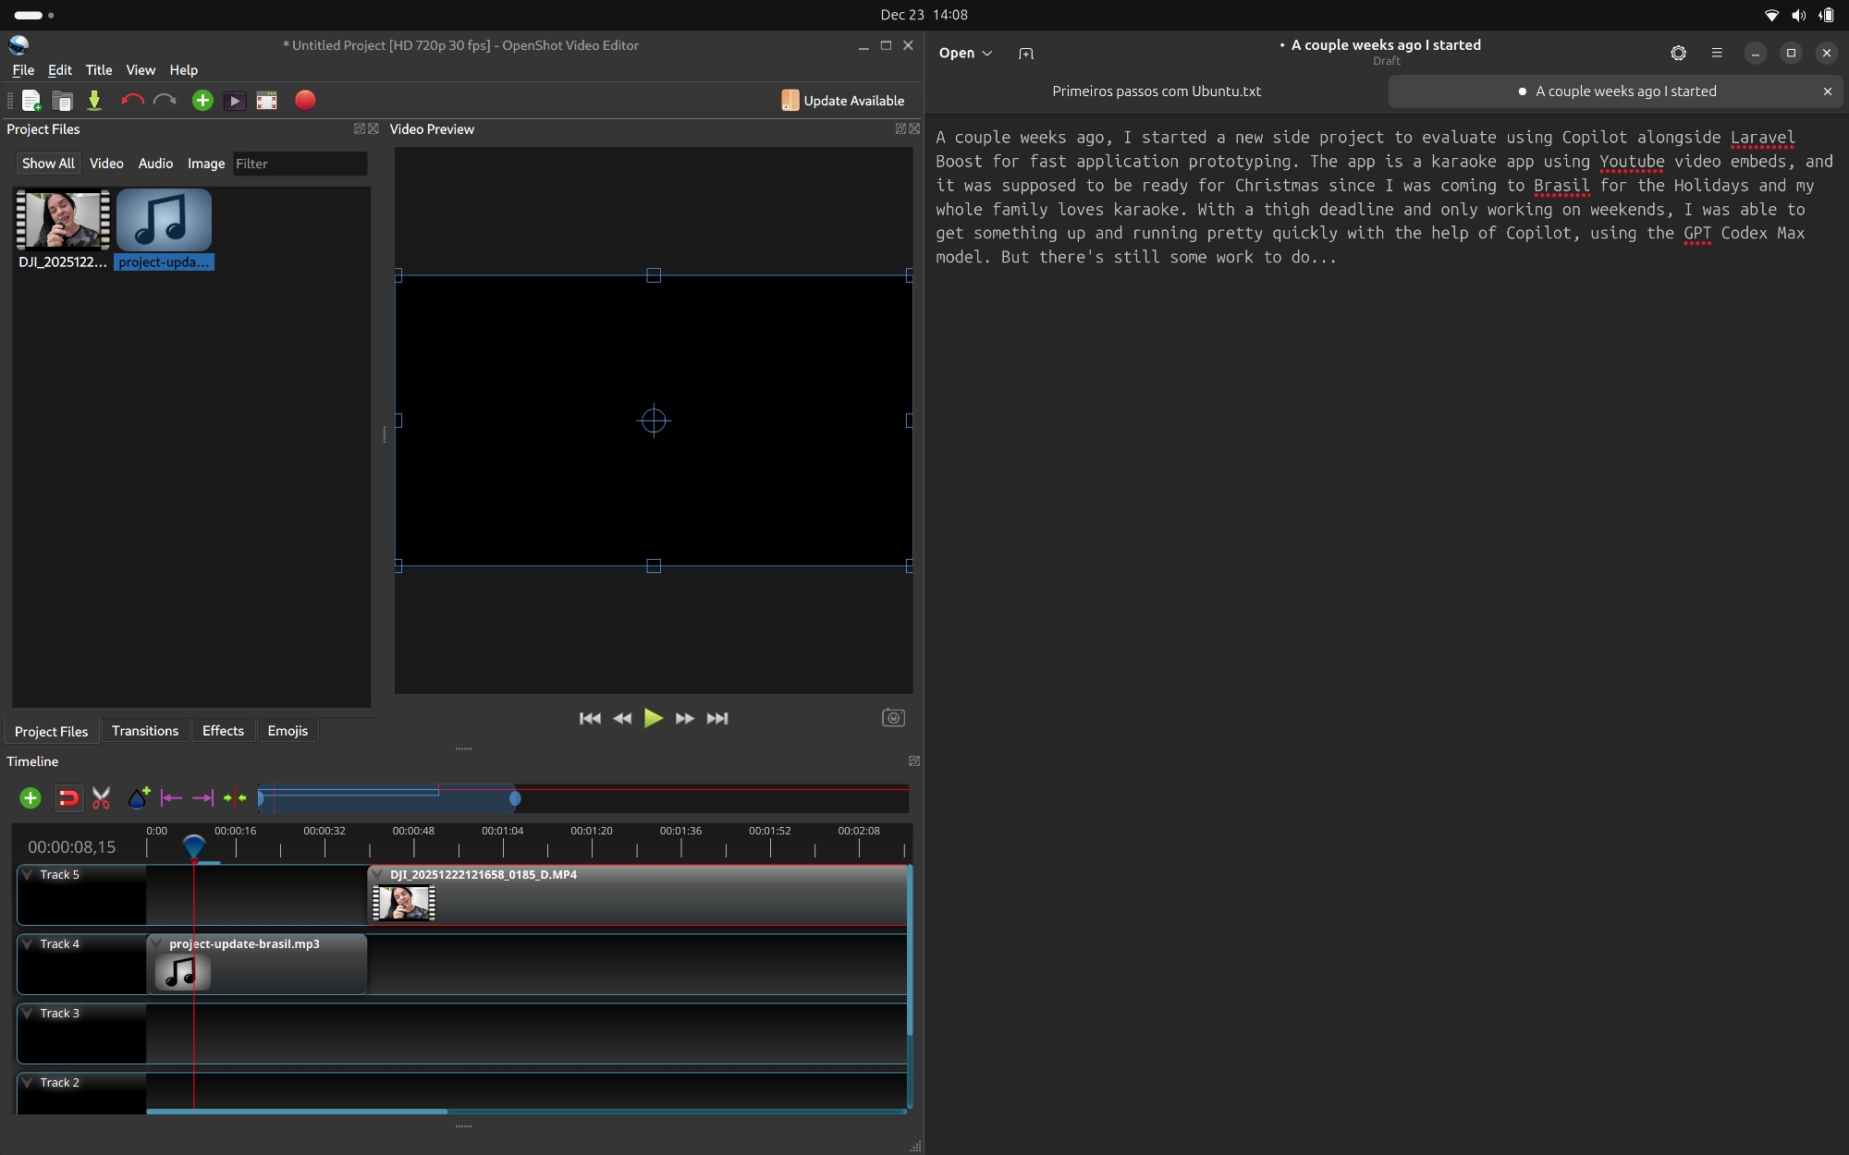Screen dimensions: 1849x1155
Task: Select the Audio filter in Project Files
Action: tap(155, 164)
